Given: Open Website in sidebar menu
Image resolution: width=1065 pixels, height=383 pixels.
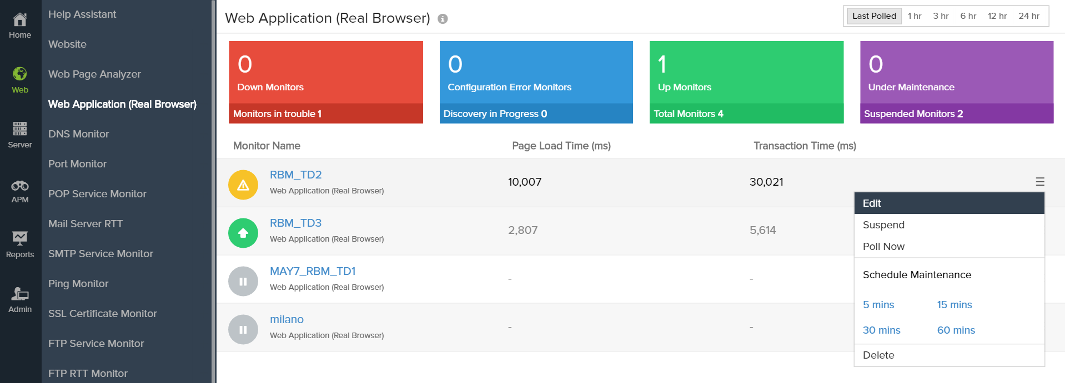Looking at the screenshot, I should [x=67, y=44].
